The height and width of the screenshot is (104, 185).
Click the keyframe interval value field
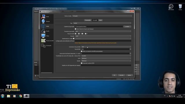coord(105,53)
